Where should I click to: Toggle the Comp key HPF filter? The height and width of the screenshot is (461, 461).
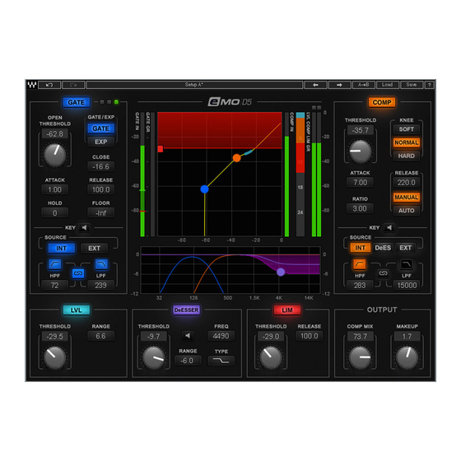pos(360,264)
